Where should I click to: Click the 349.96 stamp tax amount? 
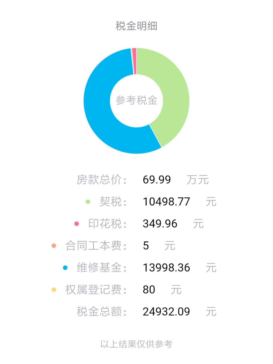click(160, 224)
